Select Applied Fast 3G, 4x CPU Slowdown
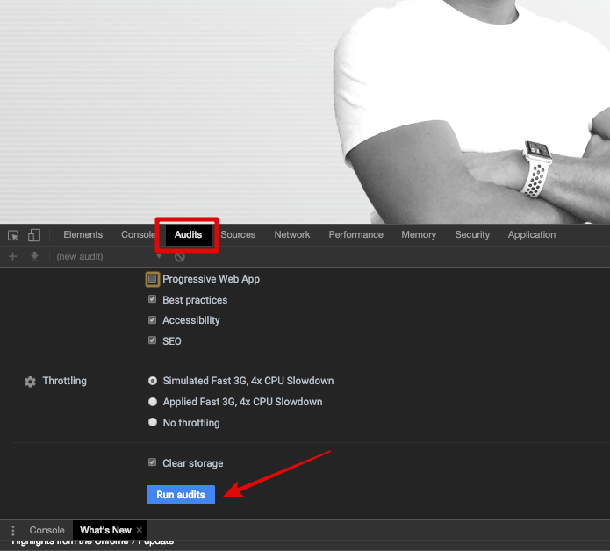610x551 pixels. [x=153, y=402]
